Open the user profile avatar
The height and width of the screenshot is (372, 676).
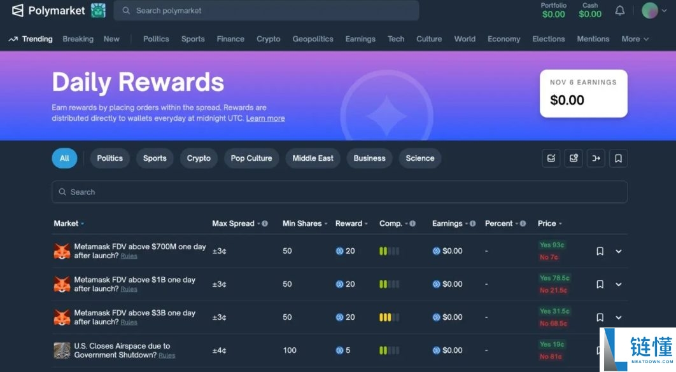tap(649, 11)
